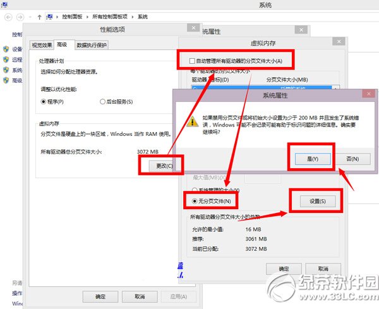
Task: Close the 虚拟内存 dialog
Action: (339, 41)
